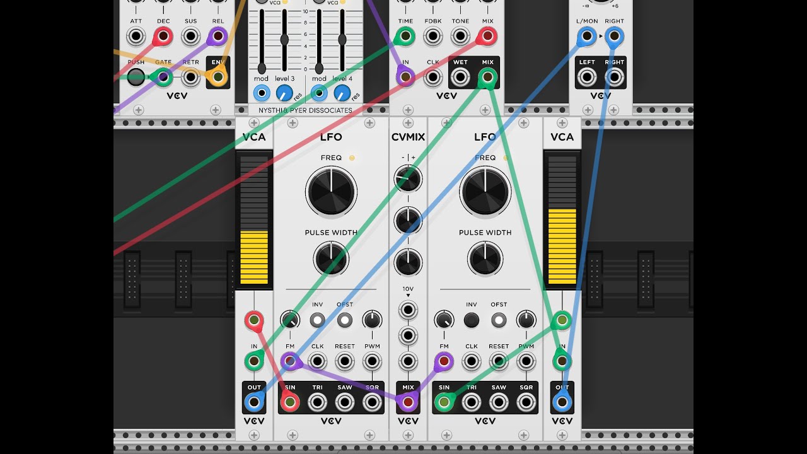The image size is (807, 454).
Task: Push the ADSR manual PUSH trigger button
Action: tap(136, 78)
